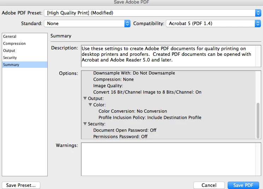The image size is (263, 189).
Task: Click the 'Output:' tree label in Options
Action: tap(96, 99)
